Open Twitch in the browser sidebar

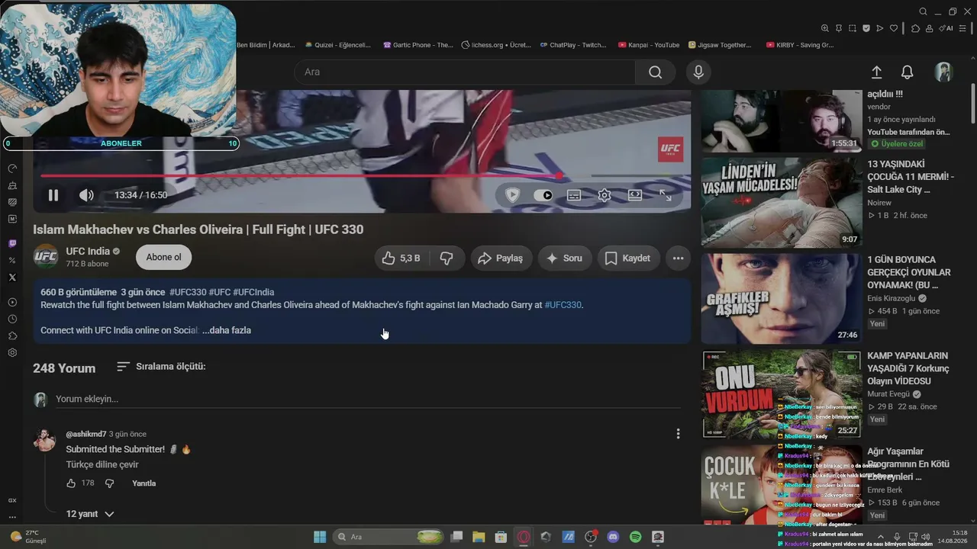(x=12, y=244)
